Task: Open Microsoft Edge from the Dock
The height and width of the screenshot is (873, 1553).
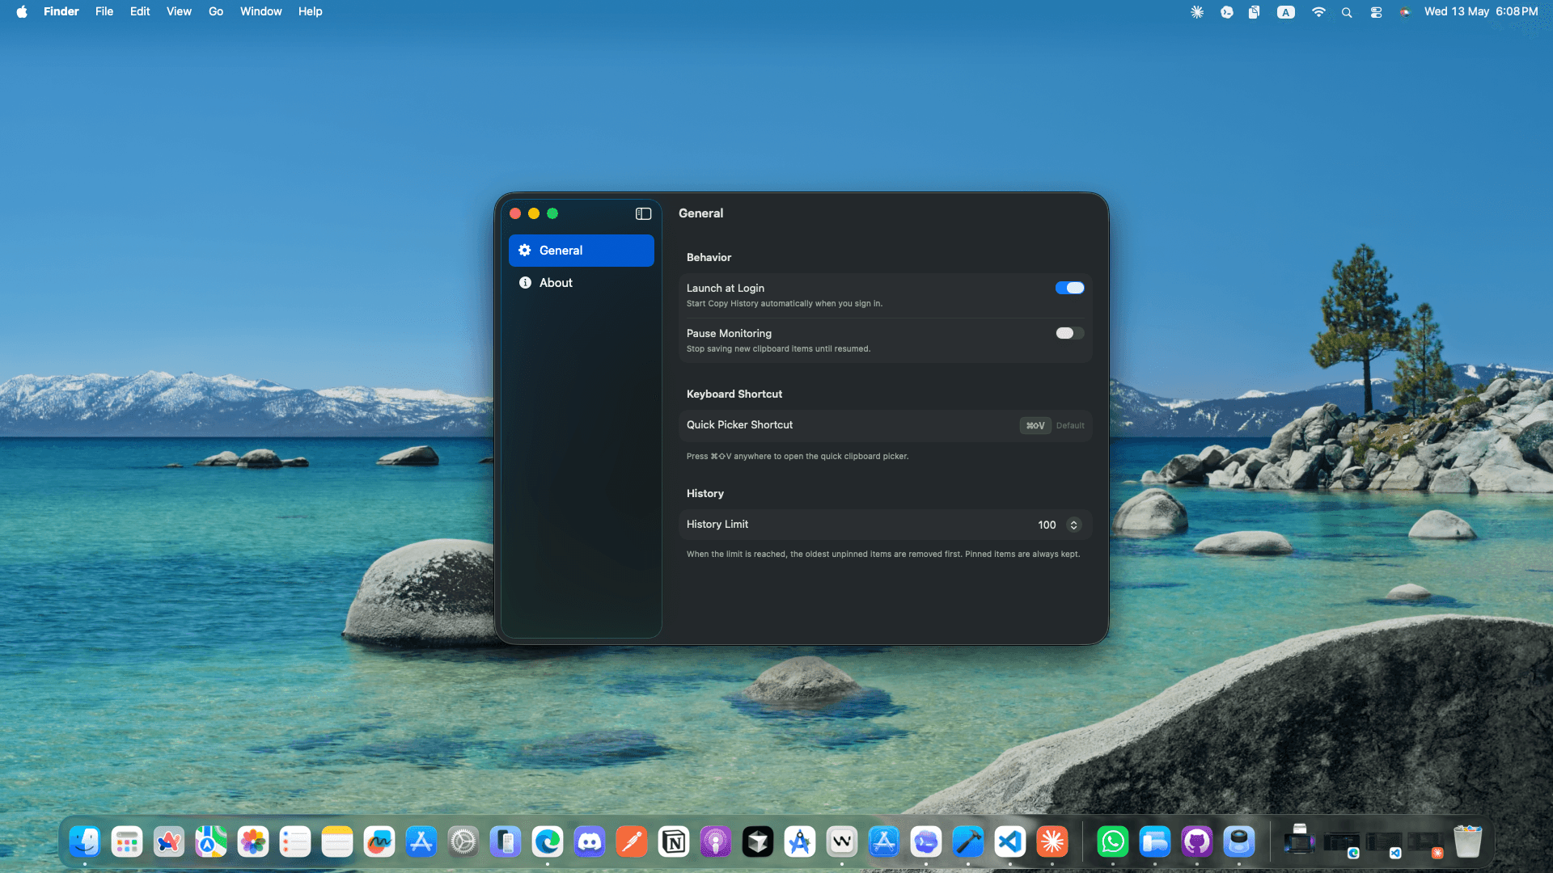Action: [x=548, y=842]
